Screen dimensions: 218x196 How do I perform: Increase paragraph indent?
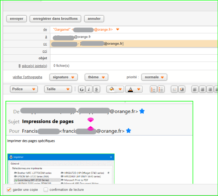182,89
